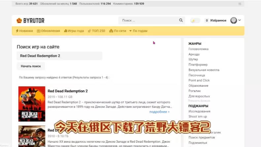Viewport: 261px width, 147px height.
Task: Select the Исследования subgenre
Action: click(x=199, y=111)
